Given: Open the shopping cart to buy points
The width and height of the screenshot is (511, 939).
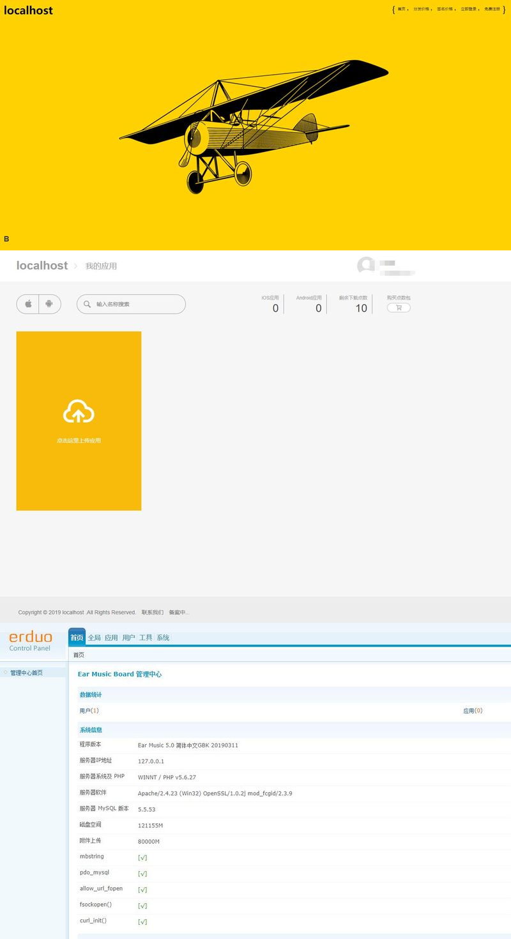Looking at the screenshot, I should 399,307.
